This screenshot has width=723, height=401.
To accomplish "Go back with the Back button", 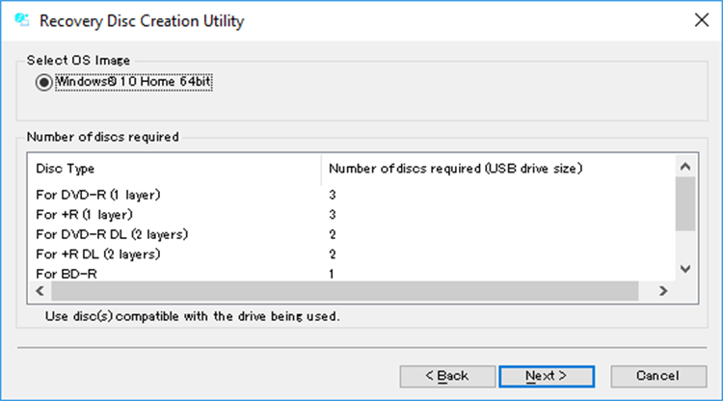I will [x=447, y=375].
